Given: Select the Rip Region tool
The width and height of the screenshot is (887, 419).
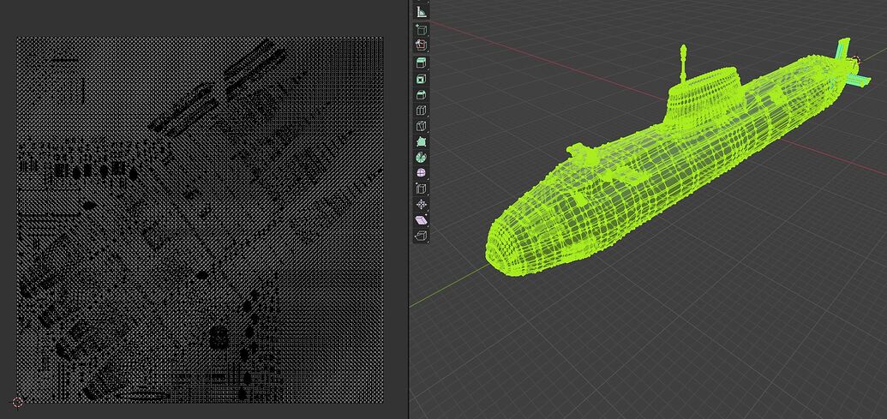Looking at the screenshot, I should [421, 236].
